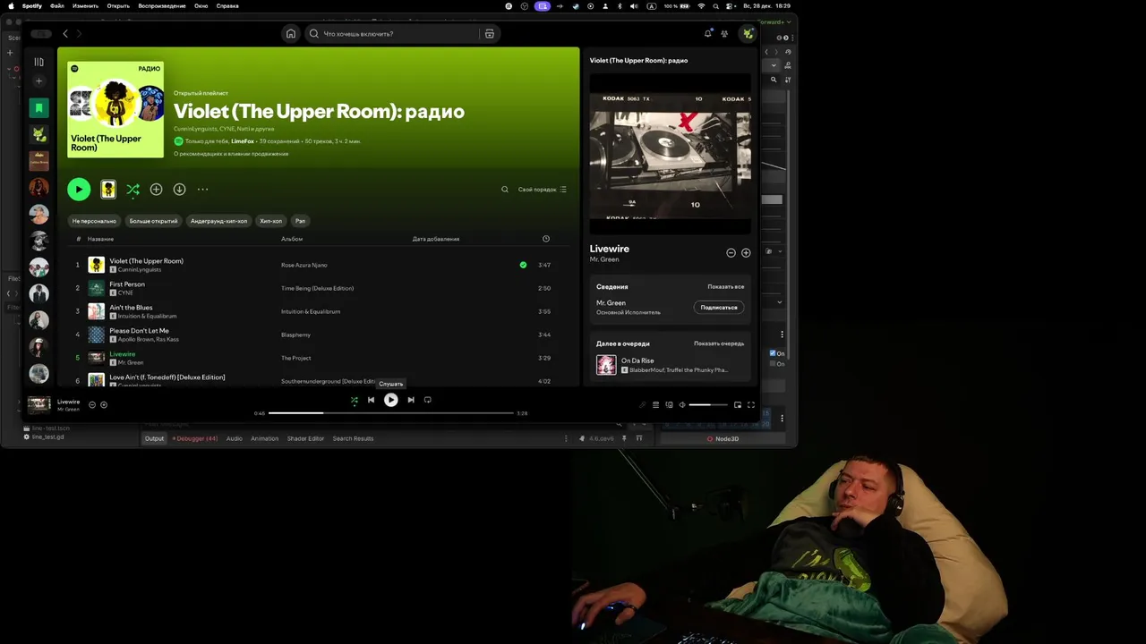Image resolution: width=1146 pixels, height=644 pixels.
Task: Enter full screen player view
Action: (x=751, y=405)
